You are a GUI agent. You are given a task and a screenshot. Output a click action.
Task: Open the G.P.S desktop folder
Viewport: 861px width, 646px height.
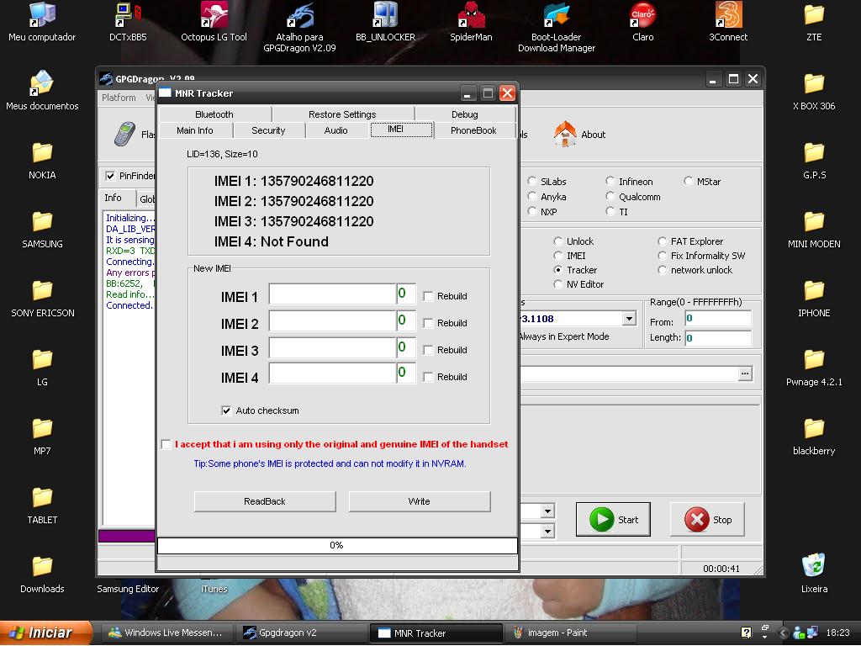814,160
